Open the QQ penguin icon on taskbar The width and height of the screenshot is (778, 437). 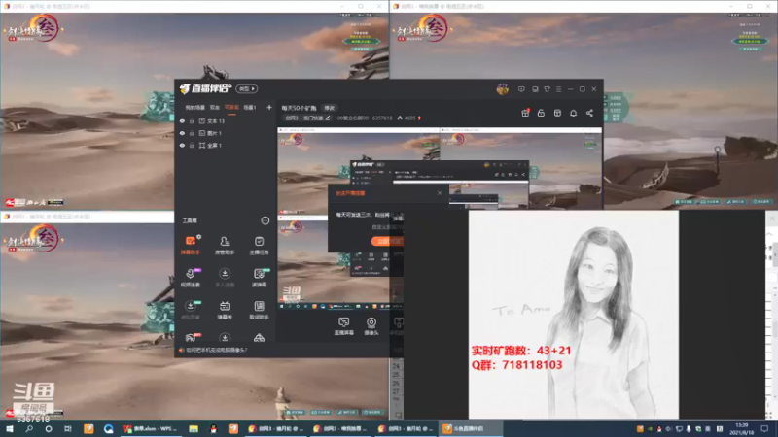tap(213, 428)
